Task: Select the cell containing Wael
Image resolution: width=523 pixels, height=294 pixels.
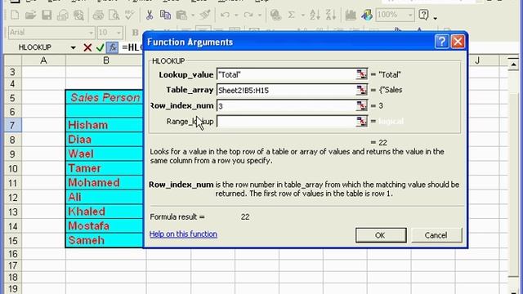Action: (105, 154)
